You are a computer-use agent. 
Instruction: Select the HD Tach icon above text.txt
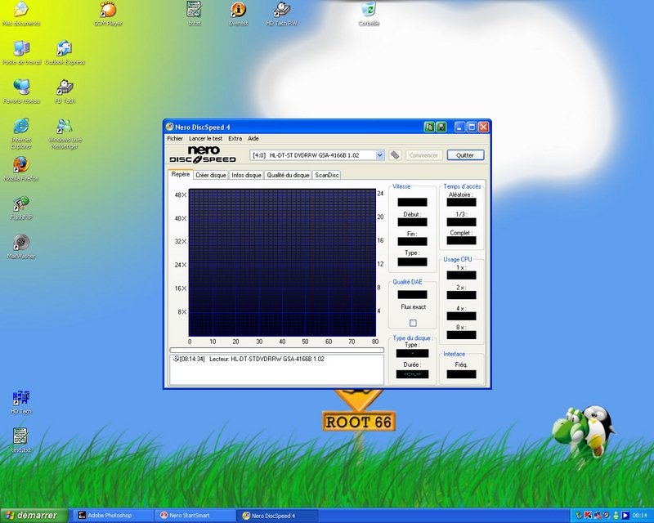tap(21, 402)
